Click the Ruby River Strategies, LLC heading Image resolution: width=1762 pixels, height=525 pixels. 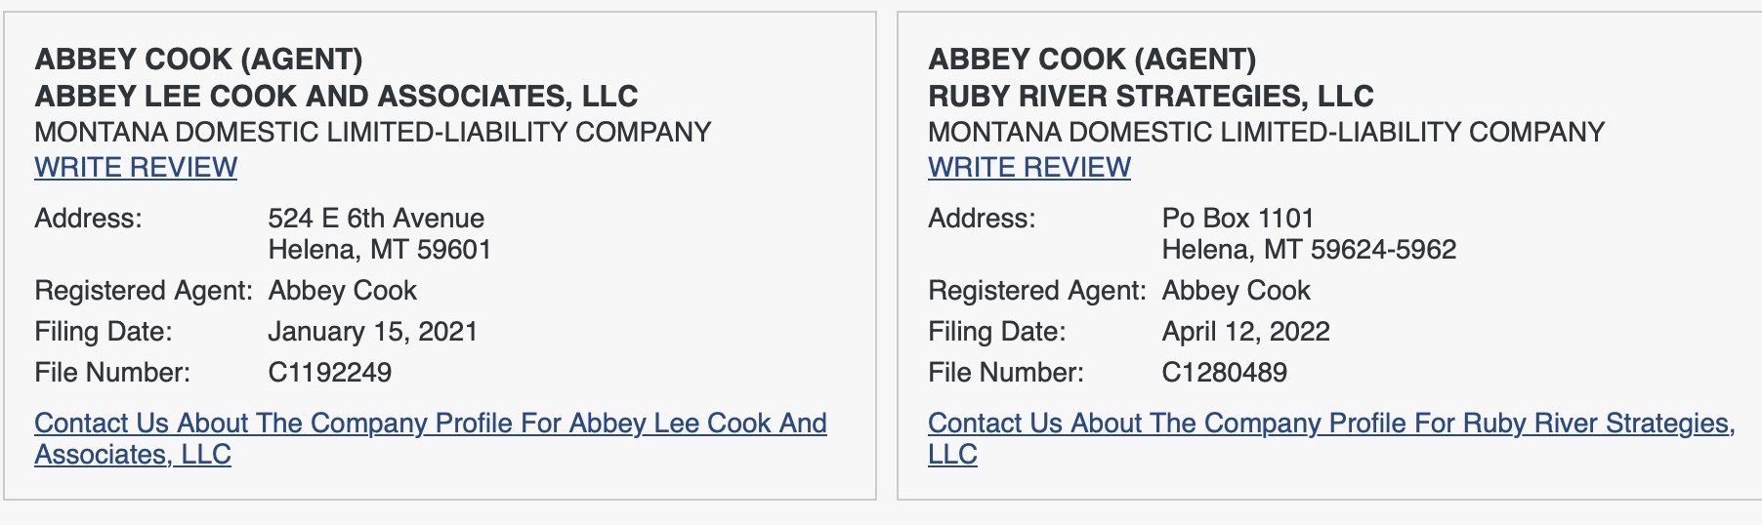point(1151,97)
